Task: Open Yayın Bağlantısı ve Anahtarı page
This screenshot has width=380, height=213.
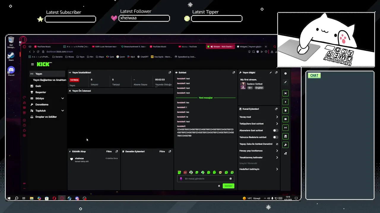Action: pos(49,80)
